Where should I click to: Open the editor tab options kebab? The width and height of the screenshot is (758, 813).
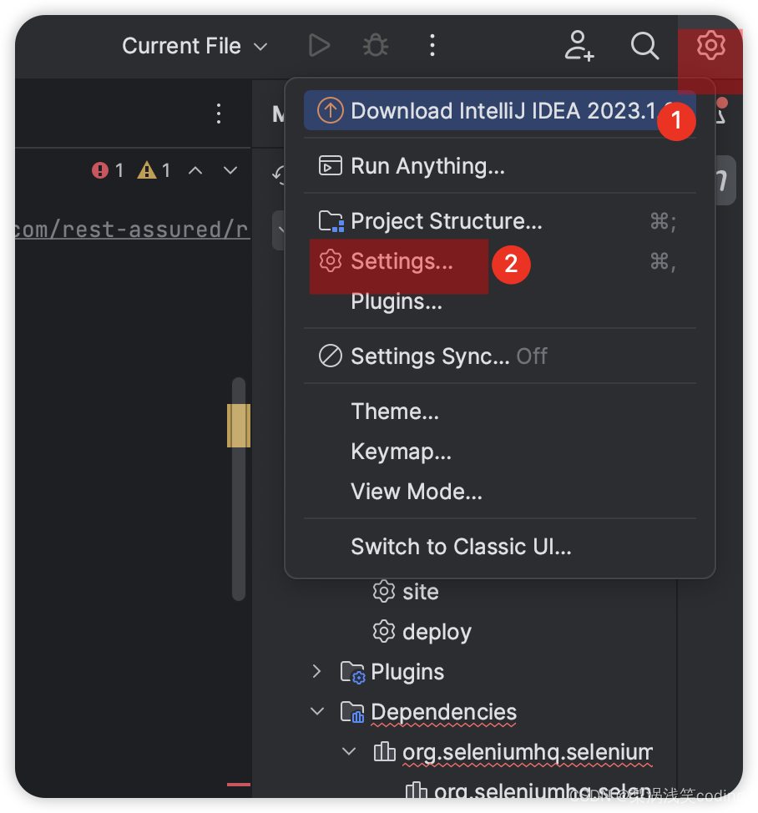point(219,114)
